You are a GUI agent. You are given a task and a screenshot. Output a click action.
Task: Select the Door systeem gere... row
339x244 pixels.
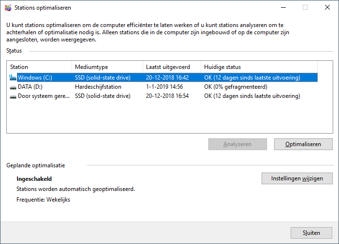163,96
